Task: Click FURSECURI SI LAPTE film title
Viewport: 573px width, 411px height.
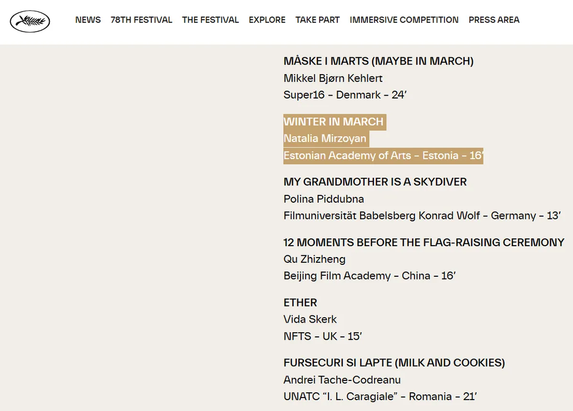Action: point(394,363)
